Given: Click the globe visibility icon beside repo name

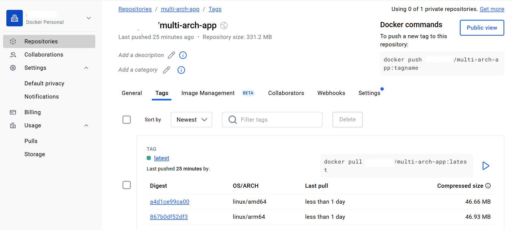Looking at the screenshot, I should coord(224,26).
